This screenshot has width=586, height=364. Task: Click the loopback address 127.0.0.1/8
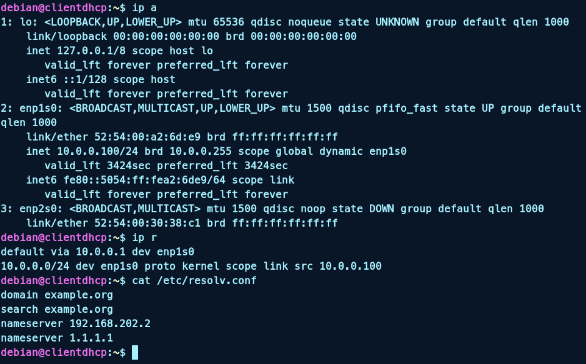click(x=91, y=51)
